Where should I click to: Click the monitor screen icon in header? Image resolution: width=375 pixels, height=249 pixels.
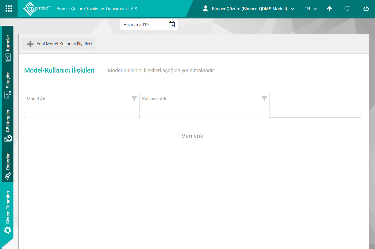click(347, 9)
